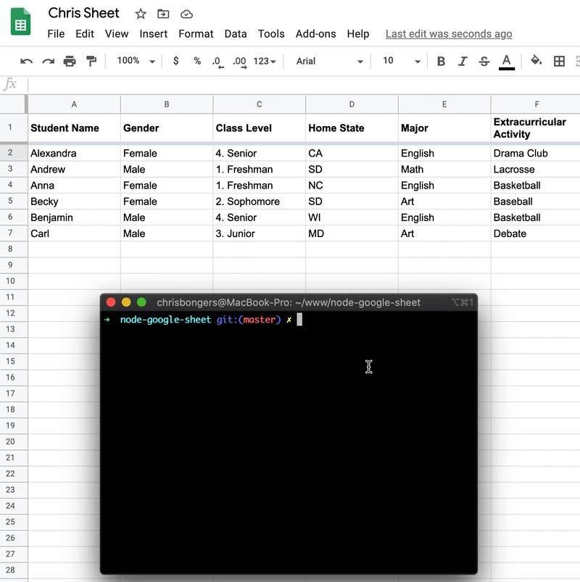
Task: Open the Format menu
Action: tap(196, 34)
